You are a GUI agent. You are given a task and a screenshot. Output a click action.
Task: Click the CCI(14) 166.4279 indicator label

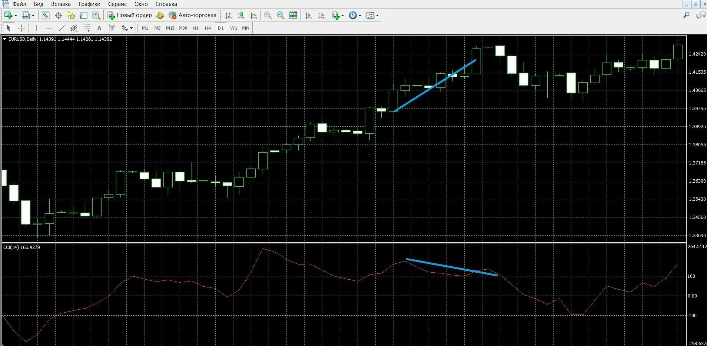point(21,247)
